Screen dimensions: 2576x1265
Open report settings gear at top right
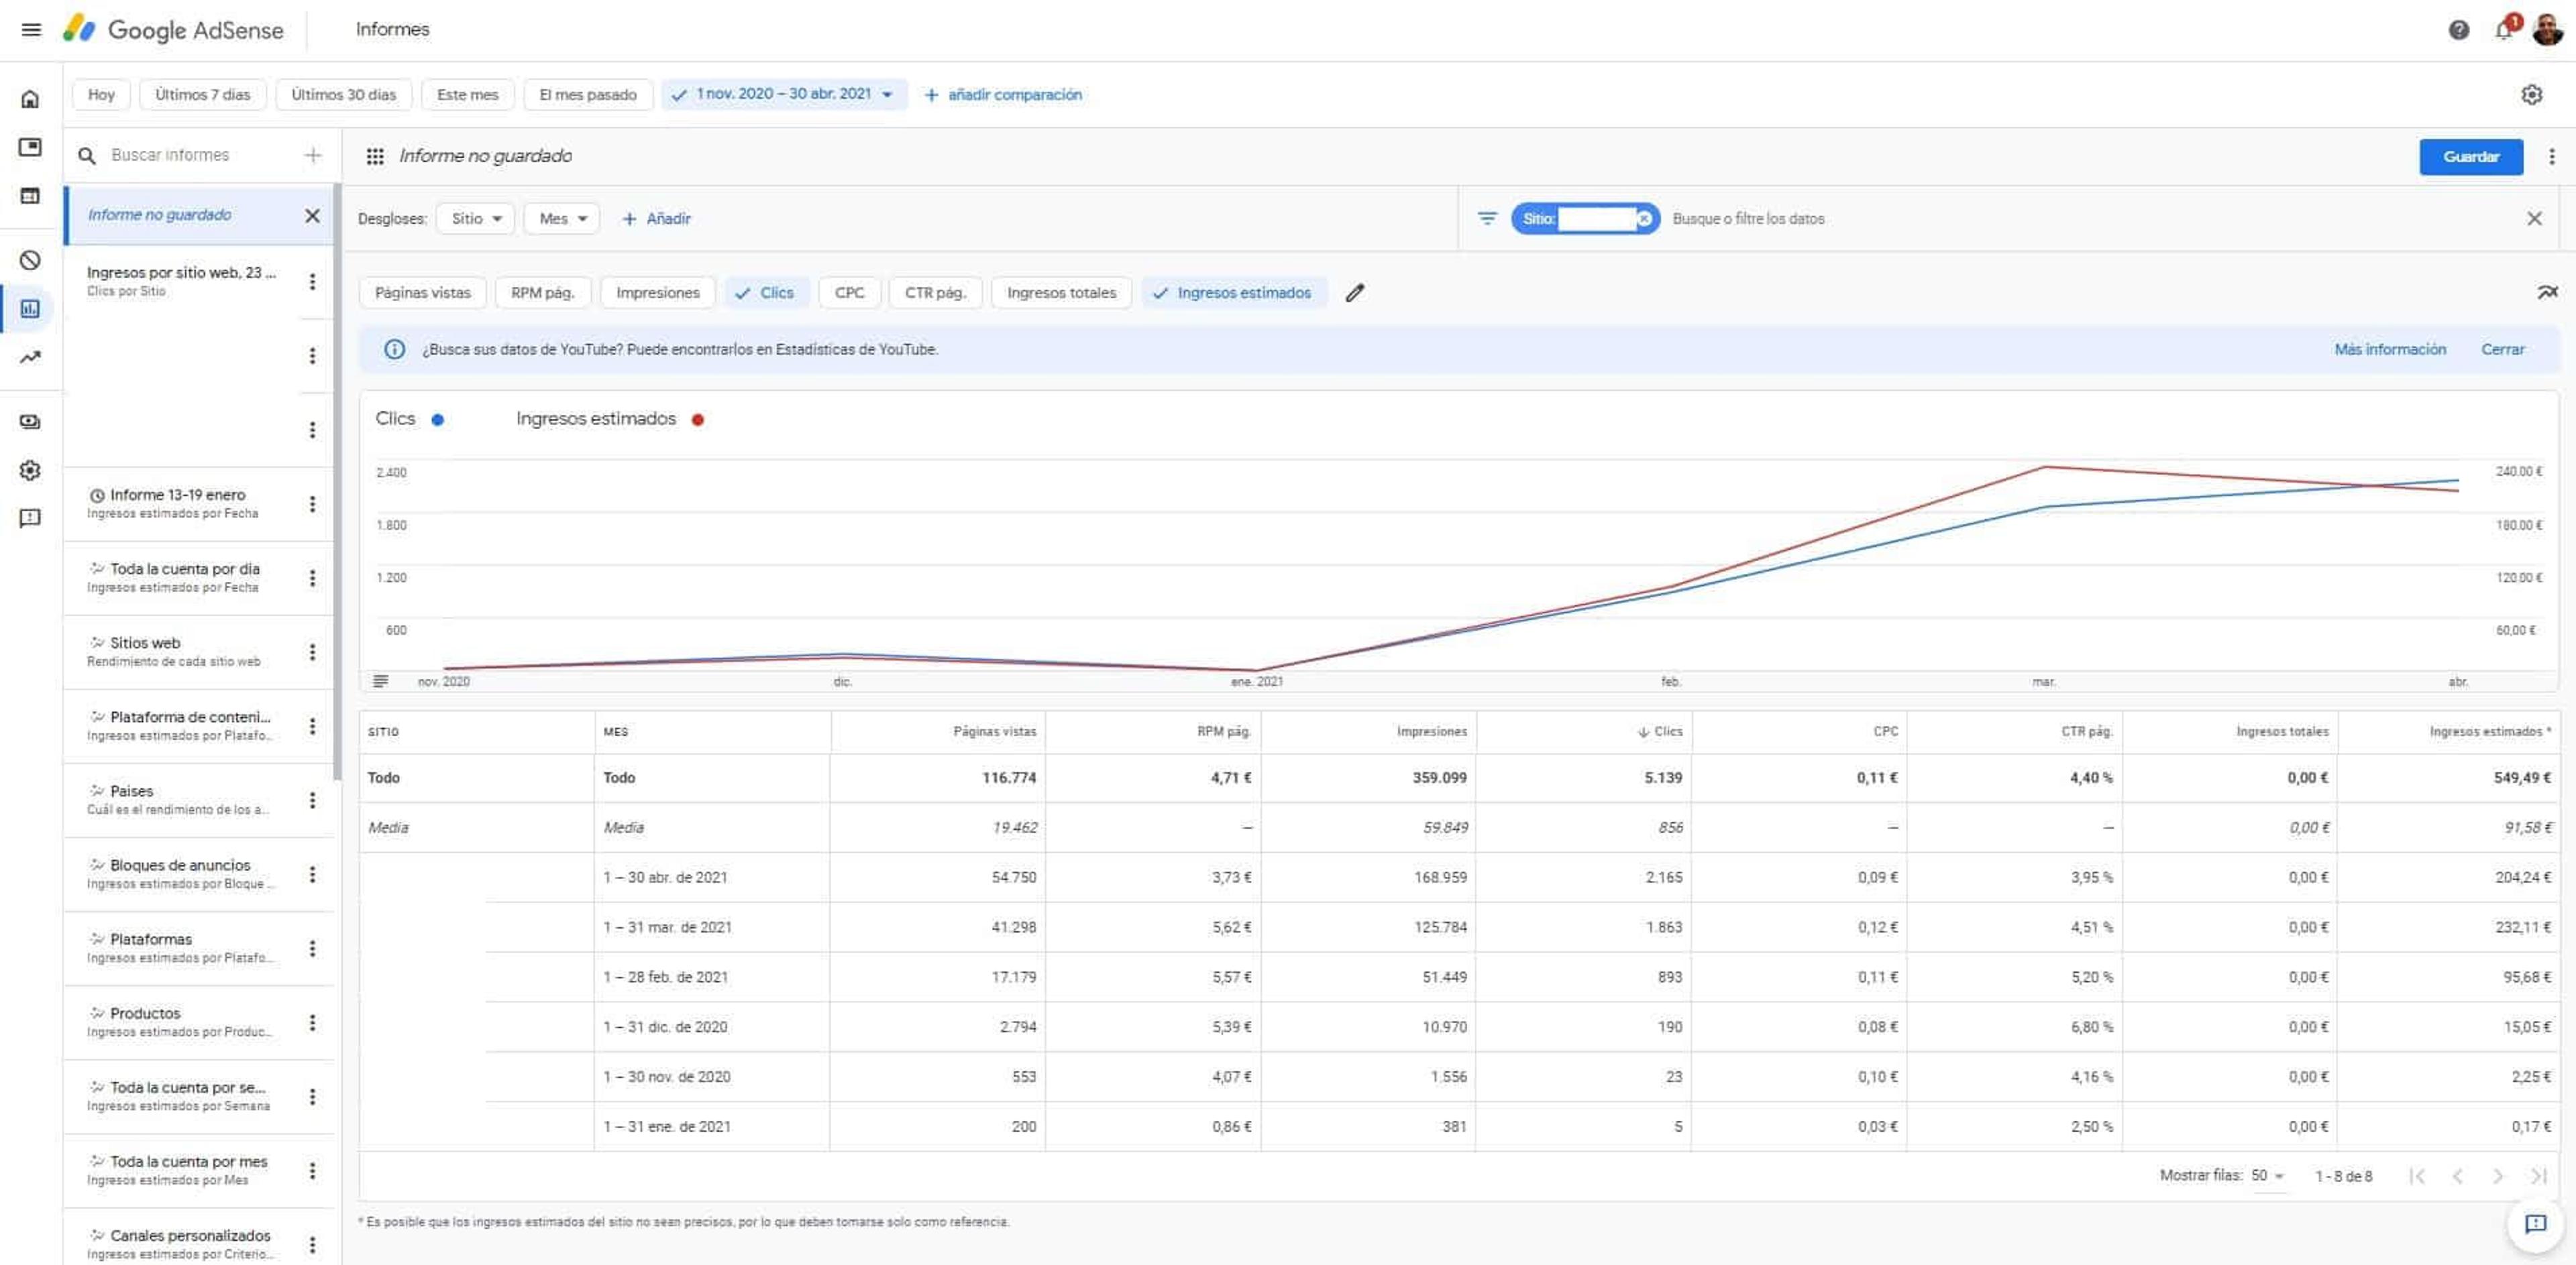(x=2531, y=95)
